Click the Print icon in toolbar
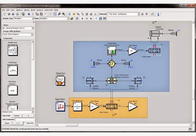 13,14
